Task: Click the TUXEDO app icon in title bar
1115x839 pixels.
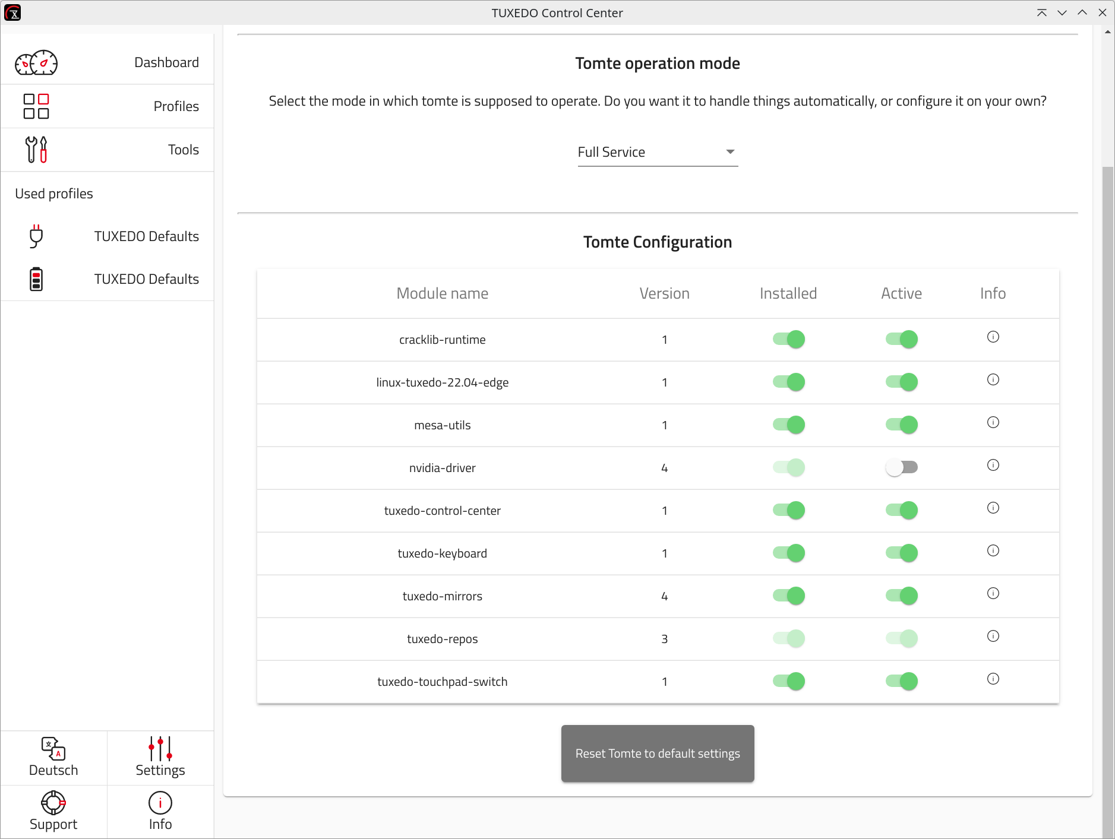Action: click(x=12, y=12)
